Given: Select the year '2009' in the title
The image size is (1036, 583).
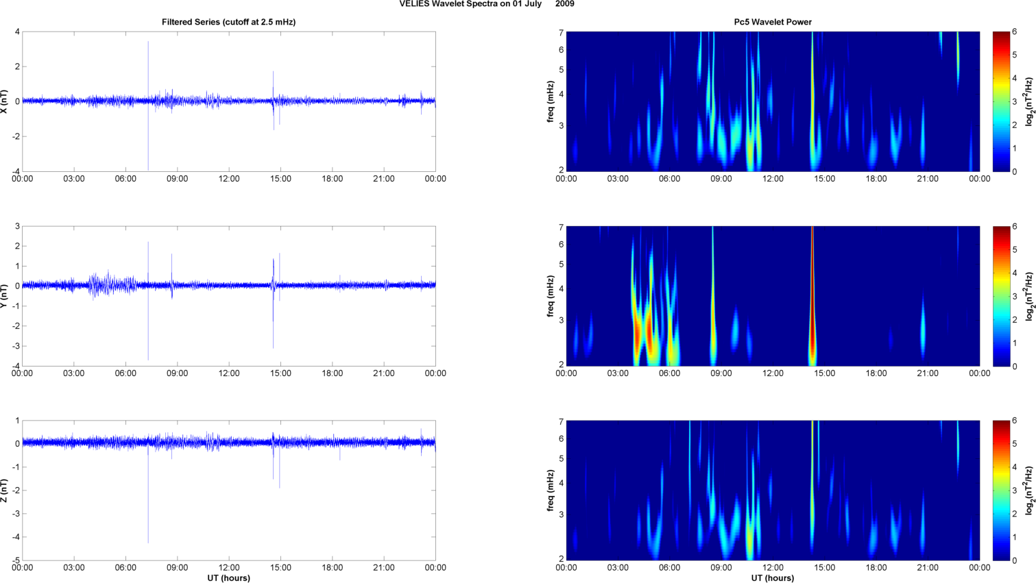Looking at the screenshot, I should (x=565, y=4).
